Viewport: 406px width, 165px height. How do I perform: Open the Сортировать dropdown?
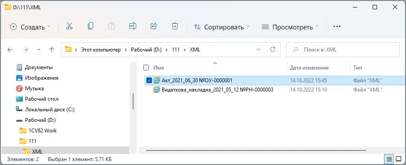point(221,27)
